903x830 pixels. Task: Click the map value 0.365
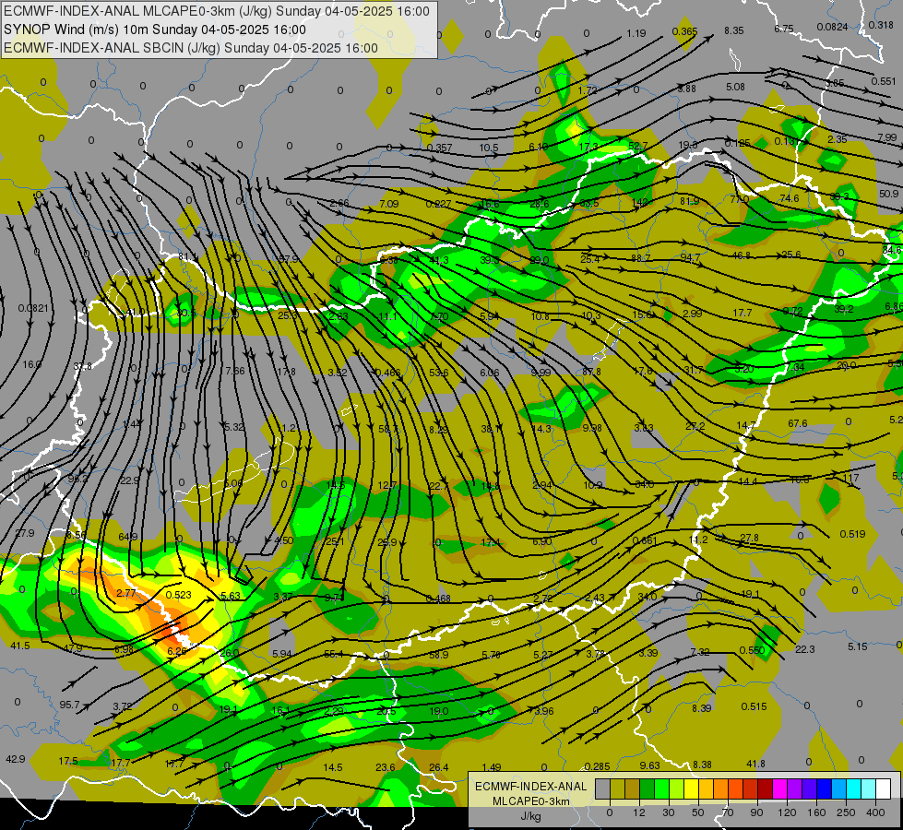pyautogui.click(x=684, y=31)
